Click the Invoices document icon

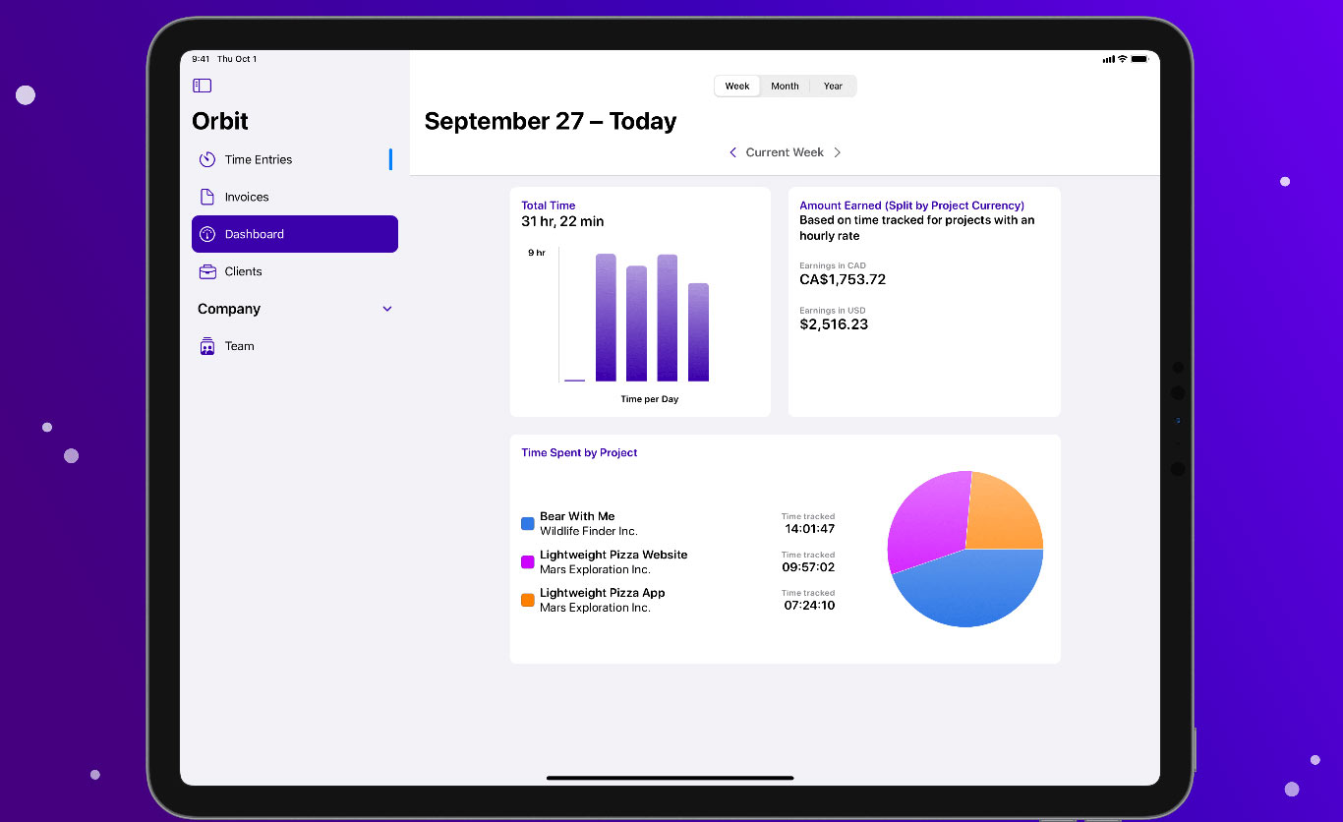[x=206, y=197]
